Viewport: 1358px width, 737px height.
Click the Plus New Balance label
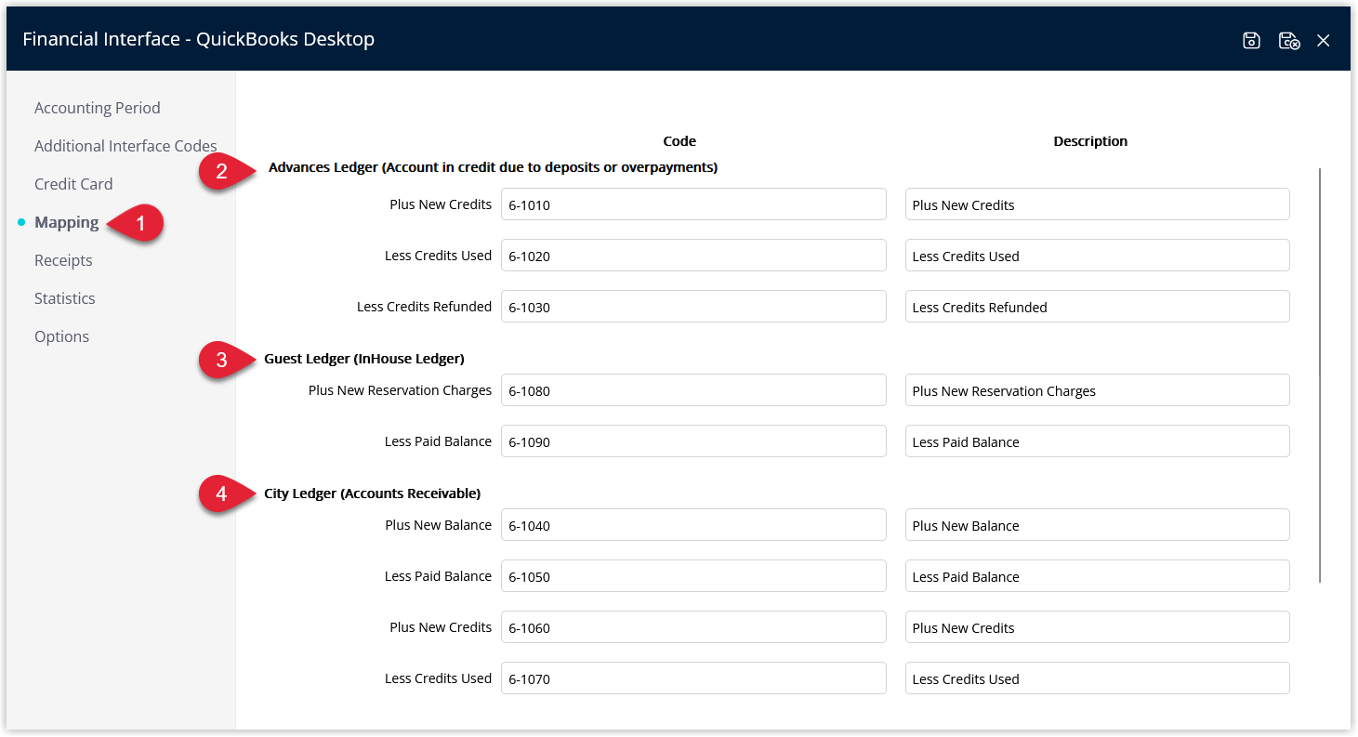tap(438, 525)
